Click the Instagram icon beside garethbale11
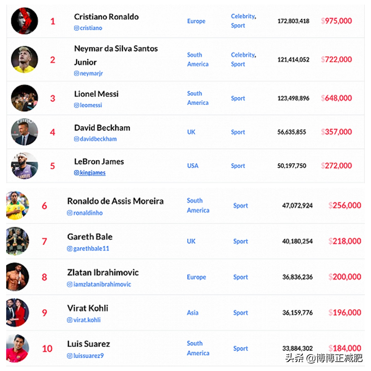 [x=70, y=249]
